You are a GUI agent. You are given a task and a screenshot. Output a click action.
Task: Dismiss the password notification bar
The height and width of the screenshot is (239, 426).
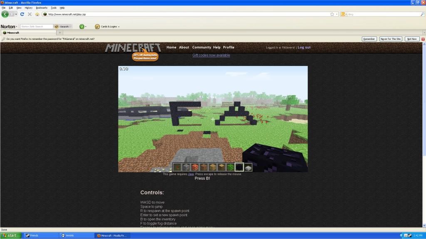[423, 39]
